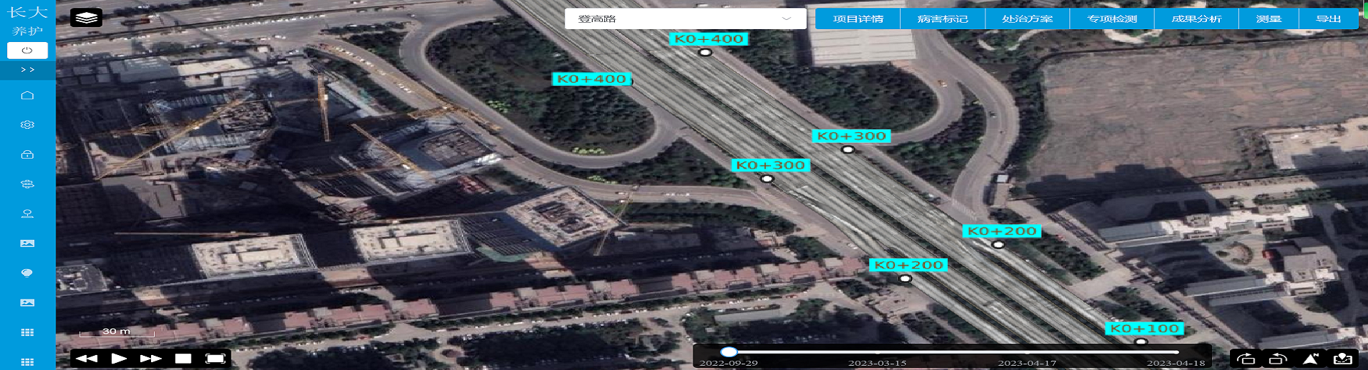
Task: Click the map pin location sidebar icon
Action: click(x=27, y=213)
